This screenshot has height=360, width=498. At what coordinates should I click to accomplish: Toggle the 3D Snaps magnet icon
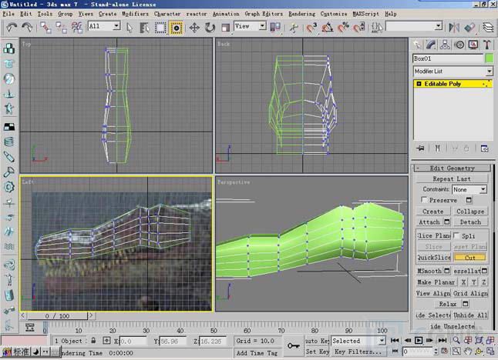coord(311,28)
